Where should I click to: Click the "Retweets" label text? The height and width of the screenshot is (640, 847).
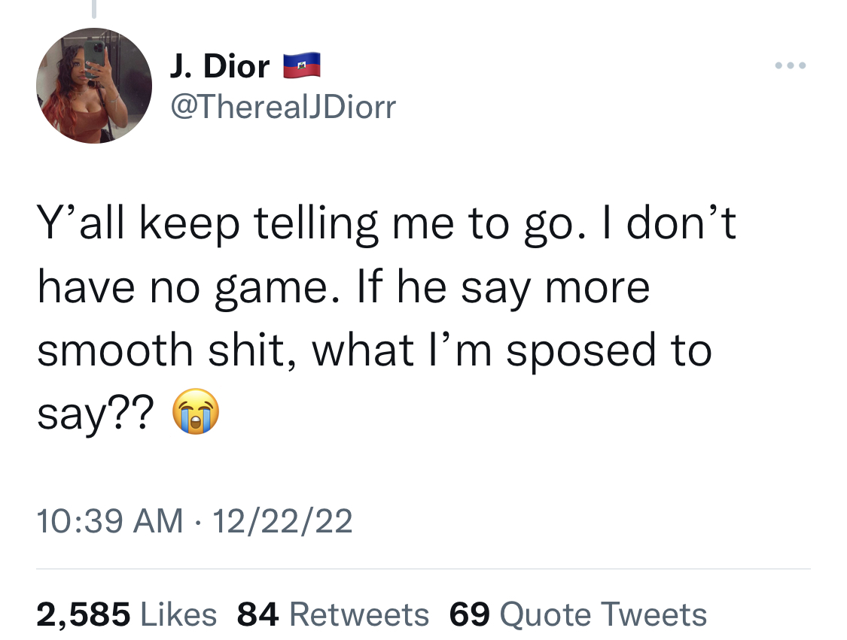click(x=360, y=614)
